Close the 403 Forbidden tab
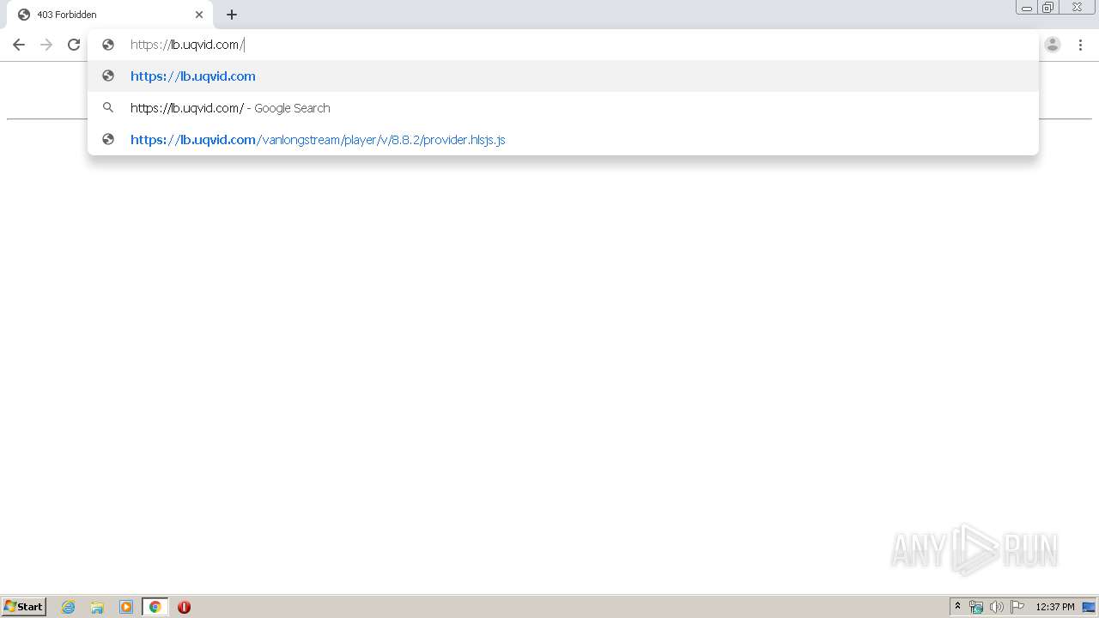Screen dimensions: 1099x618 199,15
